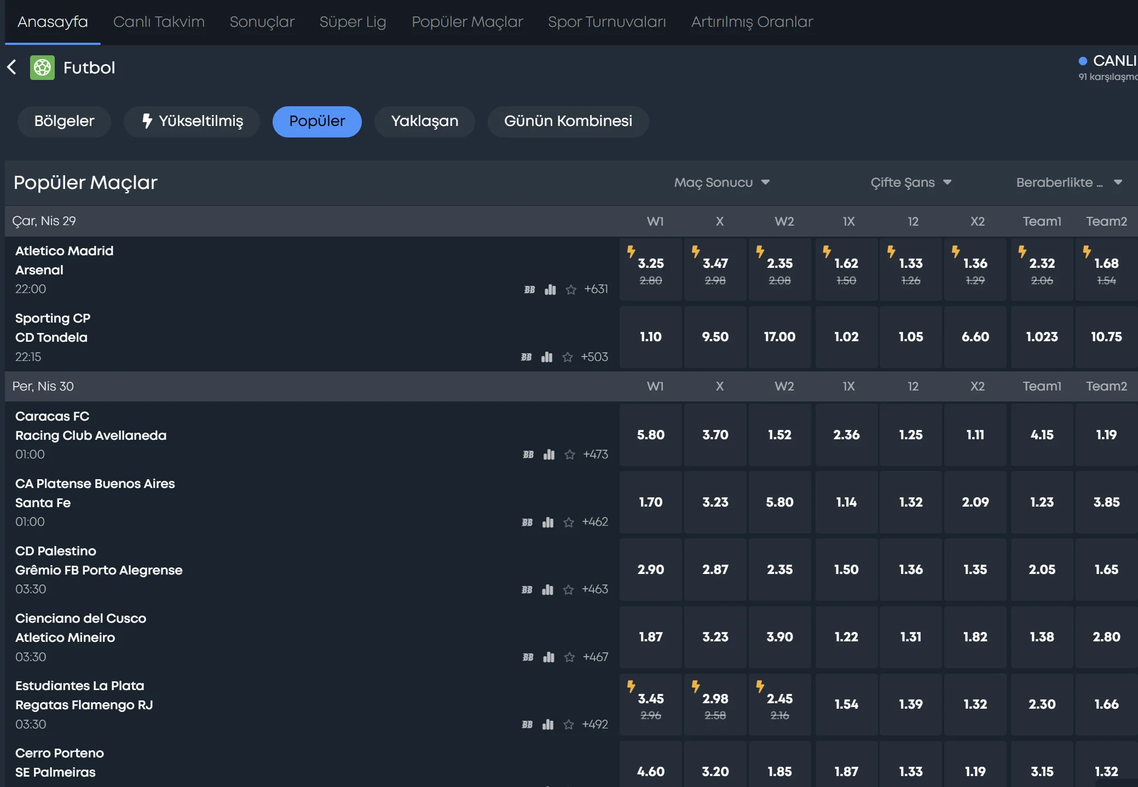Screen dimensions: 1138x787
Task: Go back using the left arrow icon
Action: [x=11, y=67]
